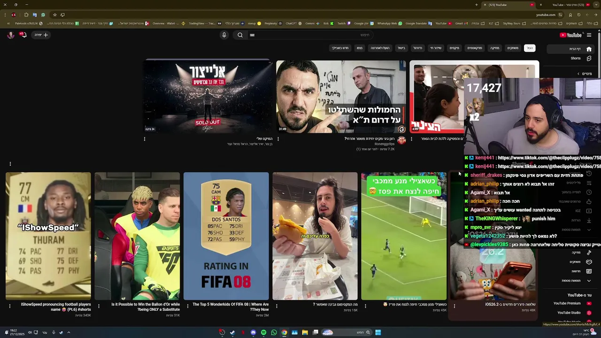Open the Thuram IShowSpeed short thumbnail
The width and height of the screenshot is (601, 338).
coord(48,236)
